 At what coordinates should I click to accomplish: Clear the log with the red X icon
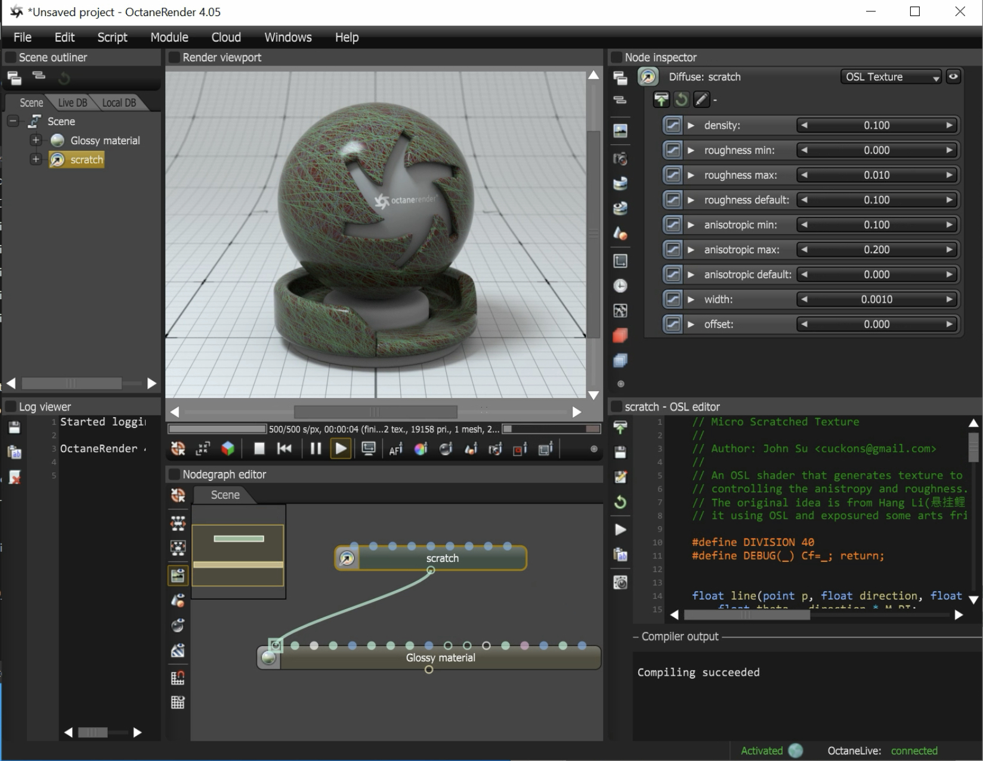[14, 477]
